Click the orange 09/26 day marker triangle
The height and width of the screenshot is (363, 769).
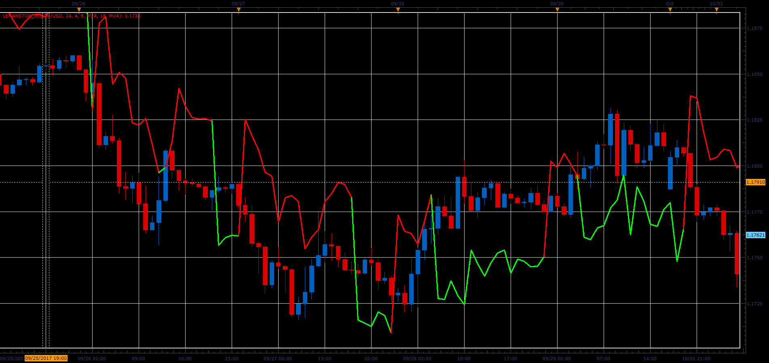(x=79, y=10)
